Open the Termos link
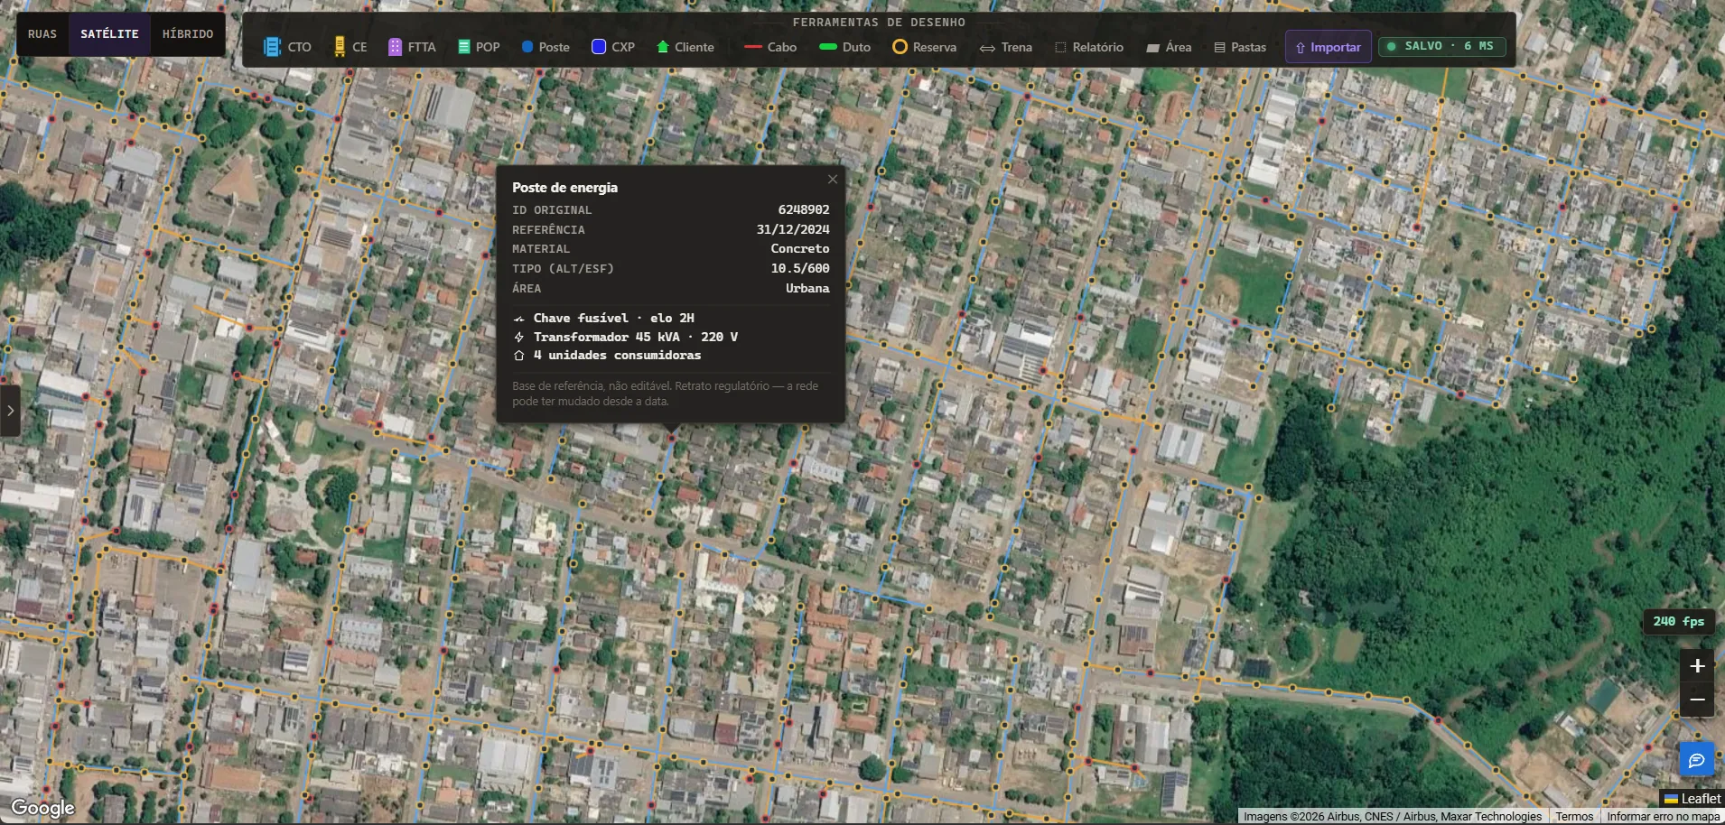Image resolution: width=1725 pixels, height=825 pixels. click(x=1574, y=816)
